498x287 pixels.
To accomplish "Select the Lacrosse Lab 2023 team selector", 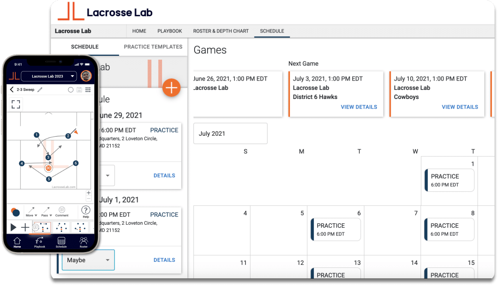I will 49,76.
